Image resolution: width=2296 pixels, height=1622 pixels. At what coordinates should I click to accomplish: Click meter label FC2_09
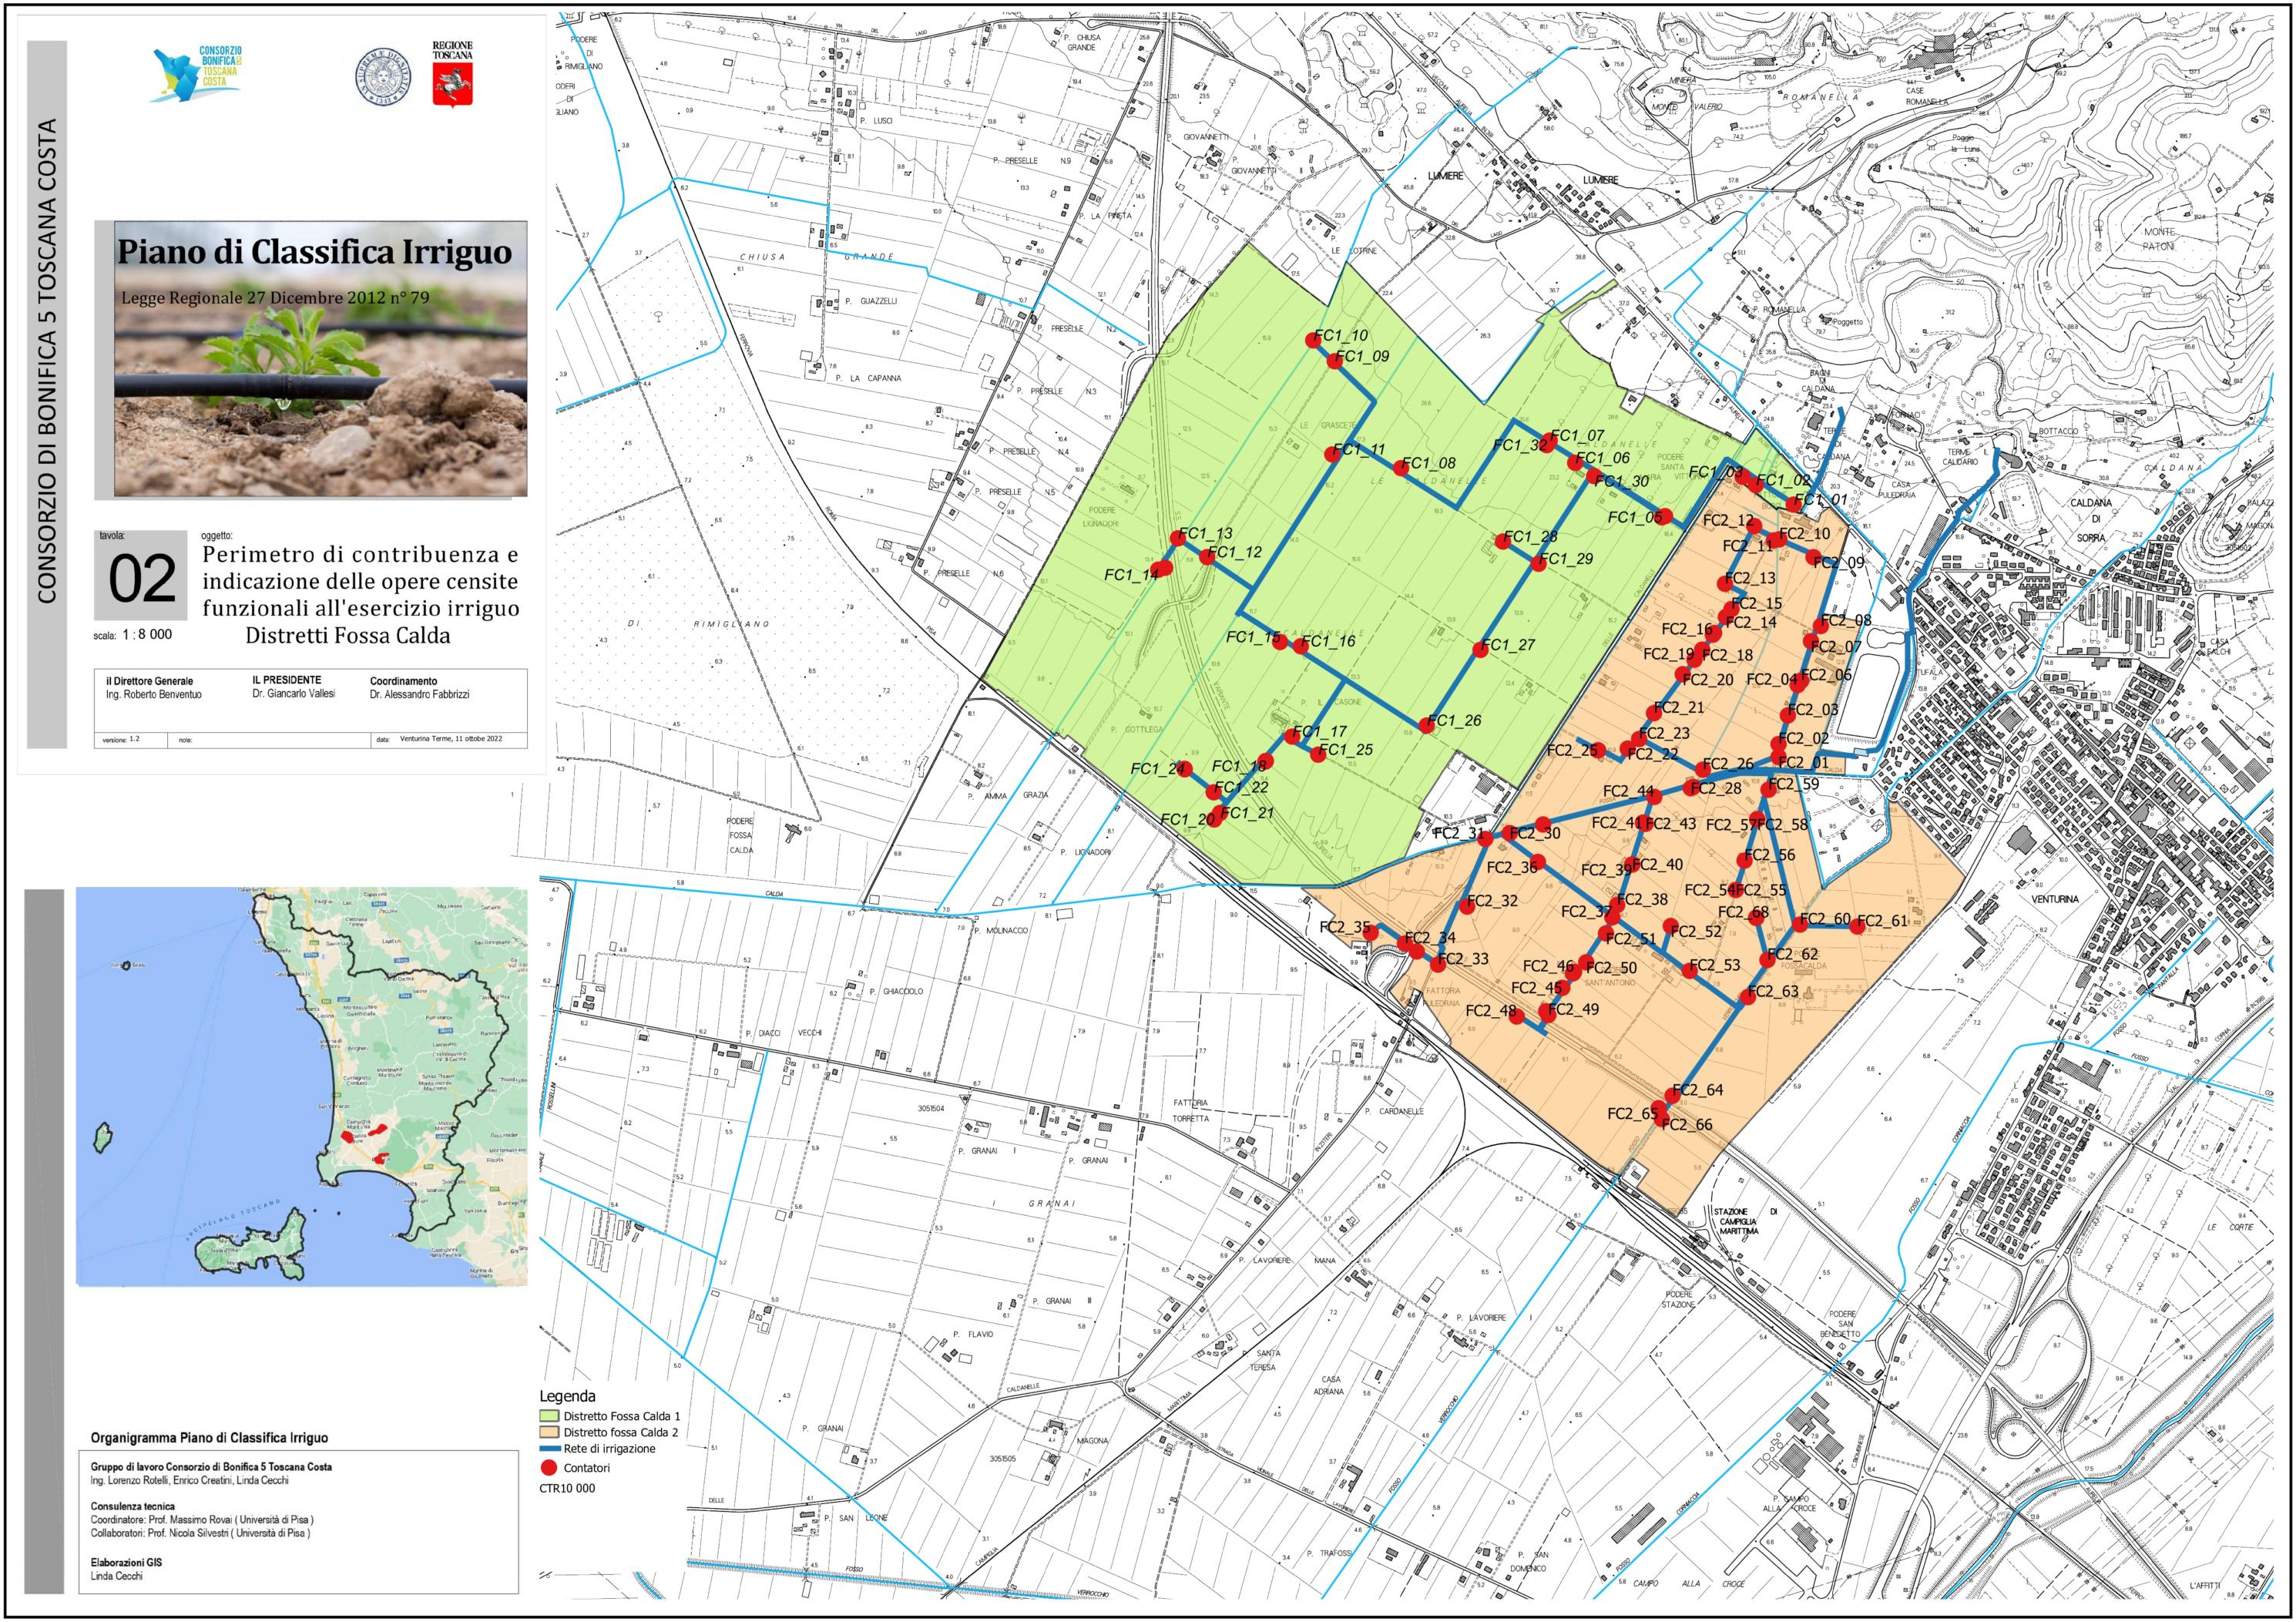click(x=1839, y=563)
